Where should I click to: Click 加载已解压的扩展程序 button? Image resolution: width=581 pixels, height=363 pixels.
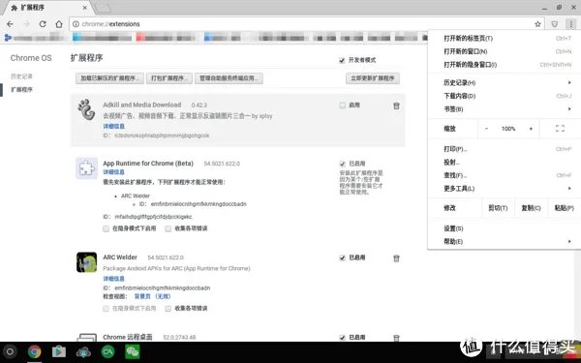(109, 78)
